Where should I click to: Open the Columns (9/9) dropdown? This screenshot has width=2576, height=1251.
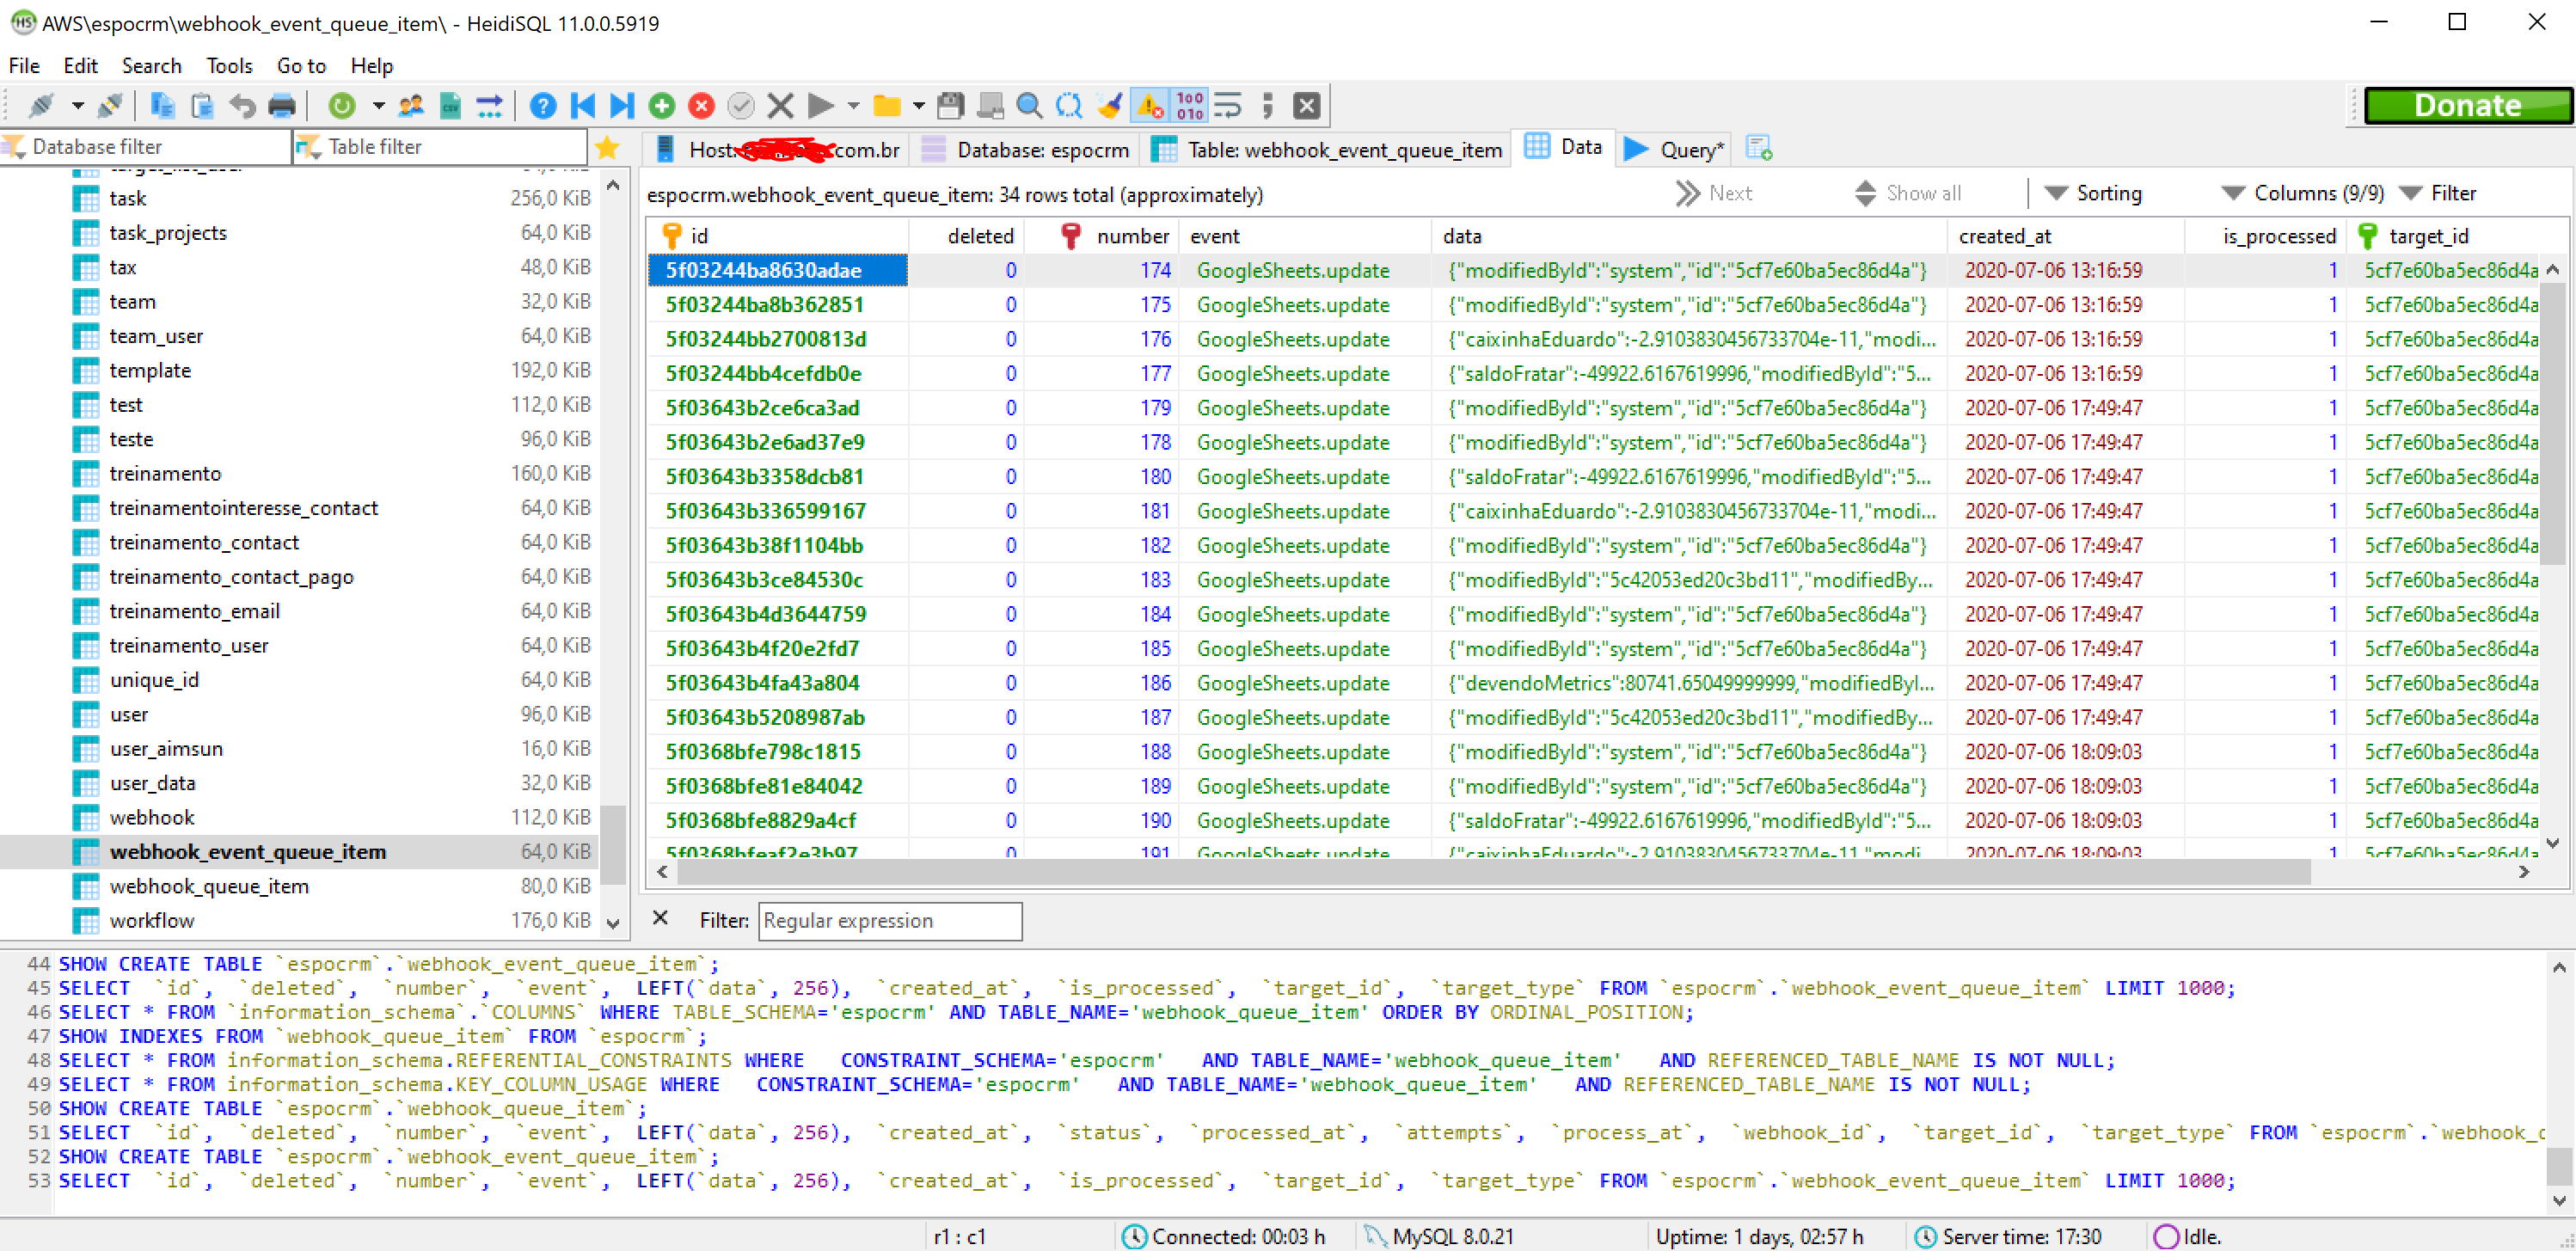click(x=2318, y=193)
